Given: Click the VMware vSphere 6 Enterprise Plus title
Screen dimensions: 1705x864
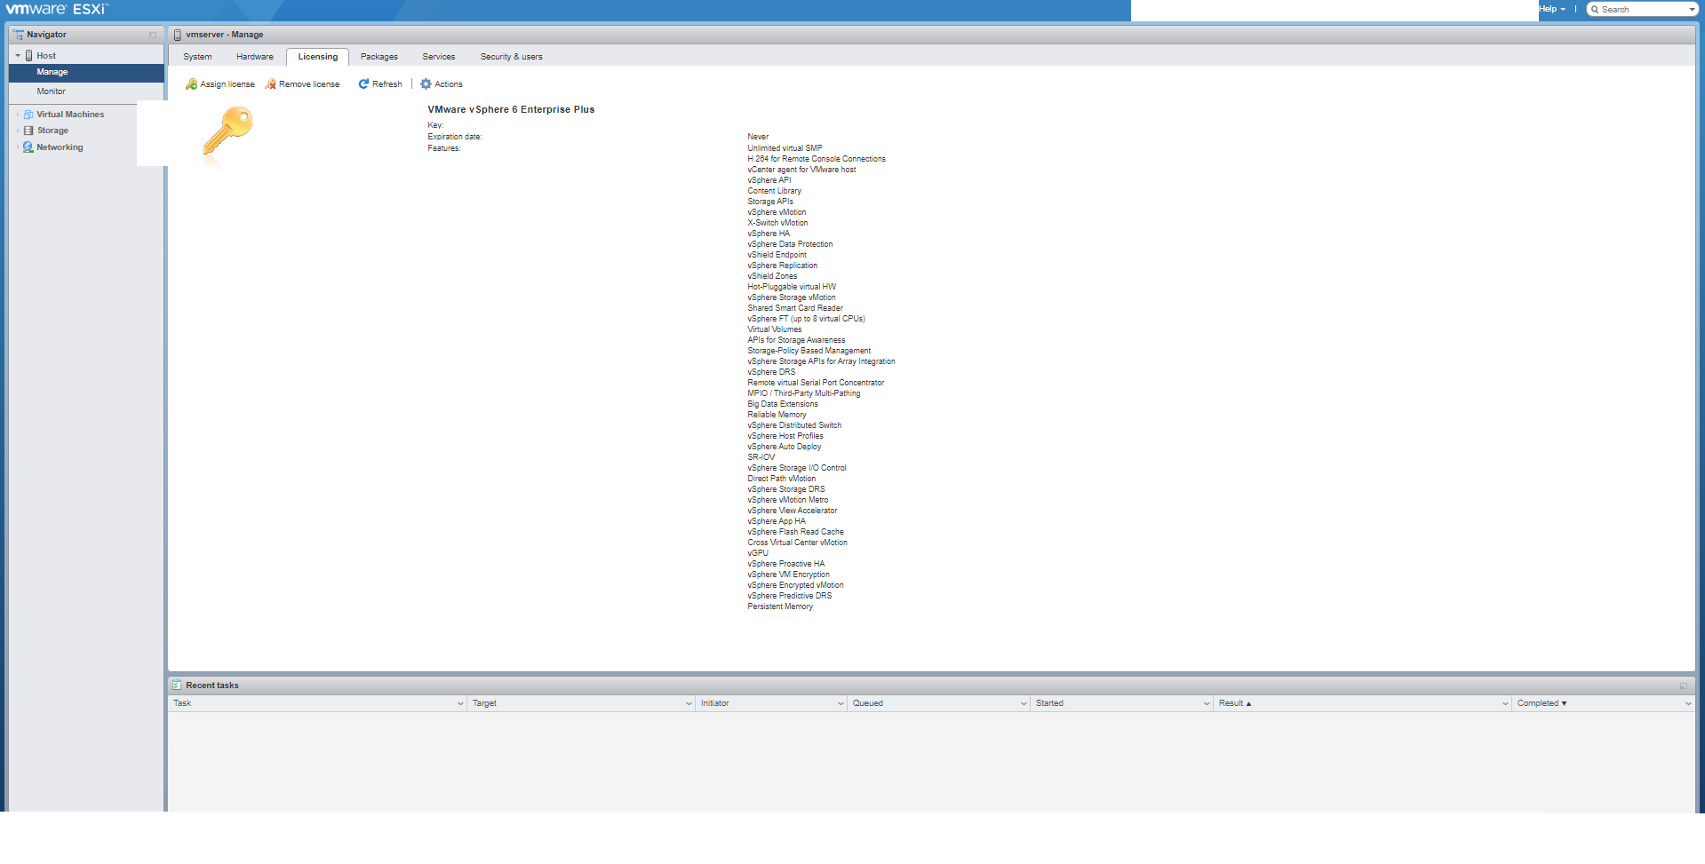Looking at the screenshot, I should tap(511, 110).
